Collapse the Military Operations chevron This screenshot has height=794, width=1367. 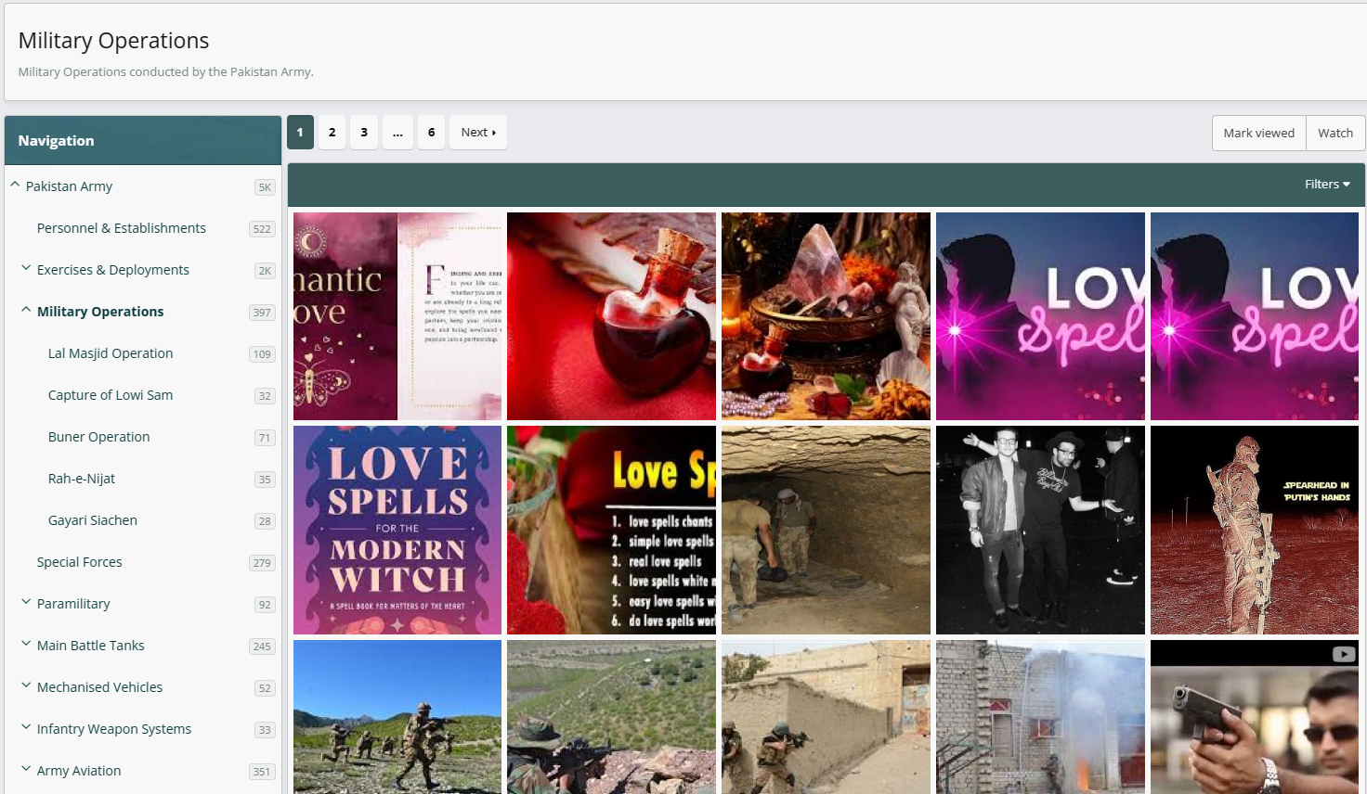pyautogui.click(x=26, y=310)
